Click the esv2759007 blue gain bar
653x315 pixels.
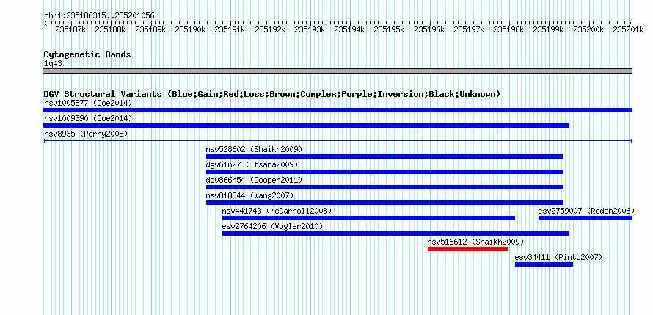(x=585, y=218)
